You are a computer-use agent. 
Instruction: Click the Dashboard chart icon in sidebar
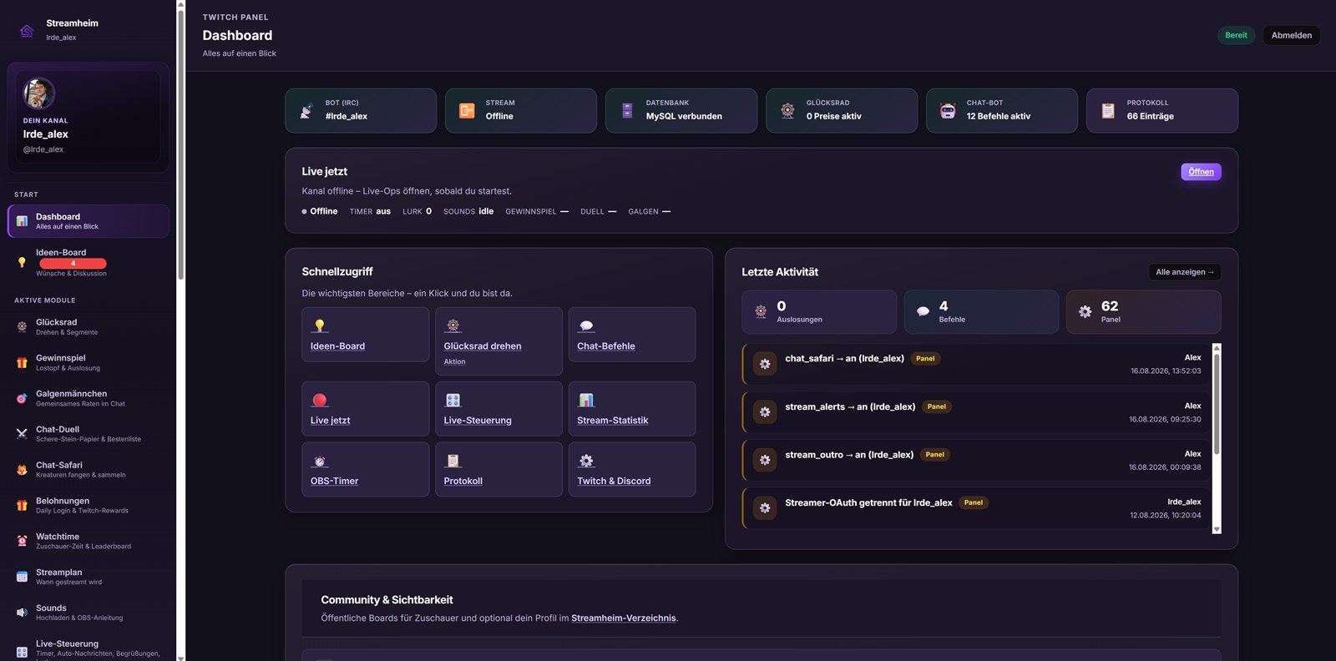pos(22,221)
